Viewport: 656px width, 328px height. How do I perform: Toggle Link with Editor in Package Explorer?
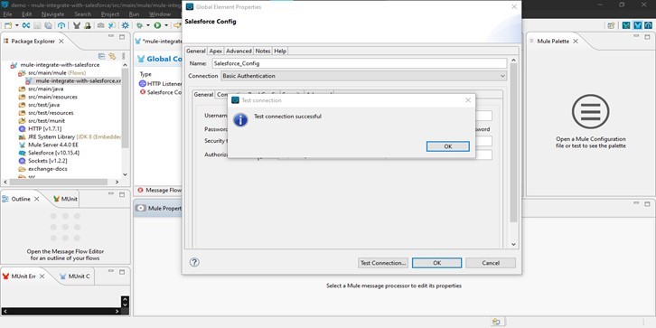(x=112, y=56)
